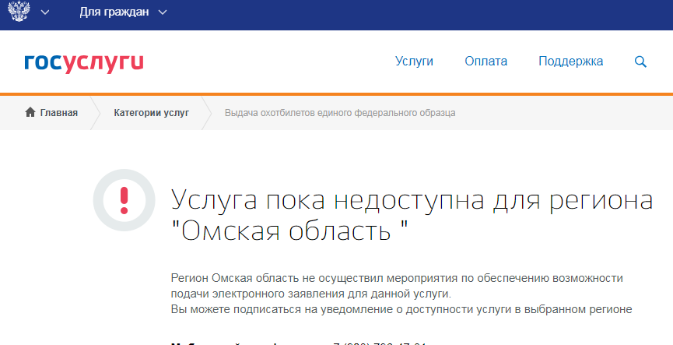The height and width of the screenshot is (345, 673).
Task: Go to the Госуслуги logo home page
Action: 84,64
